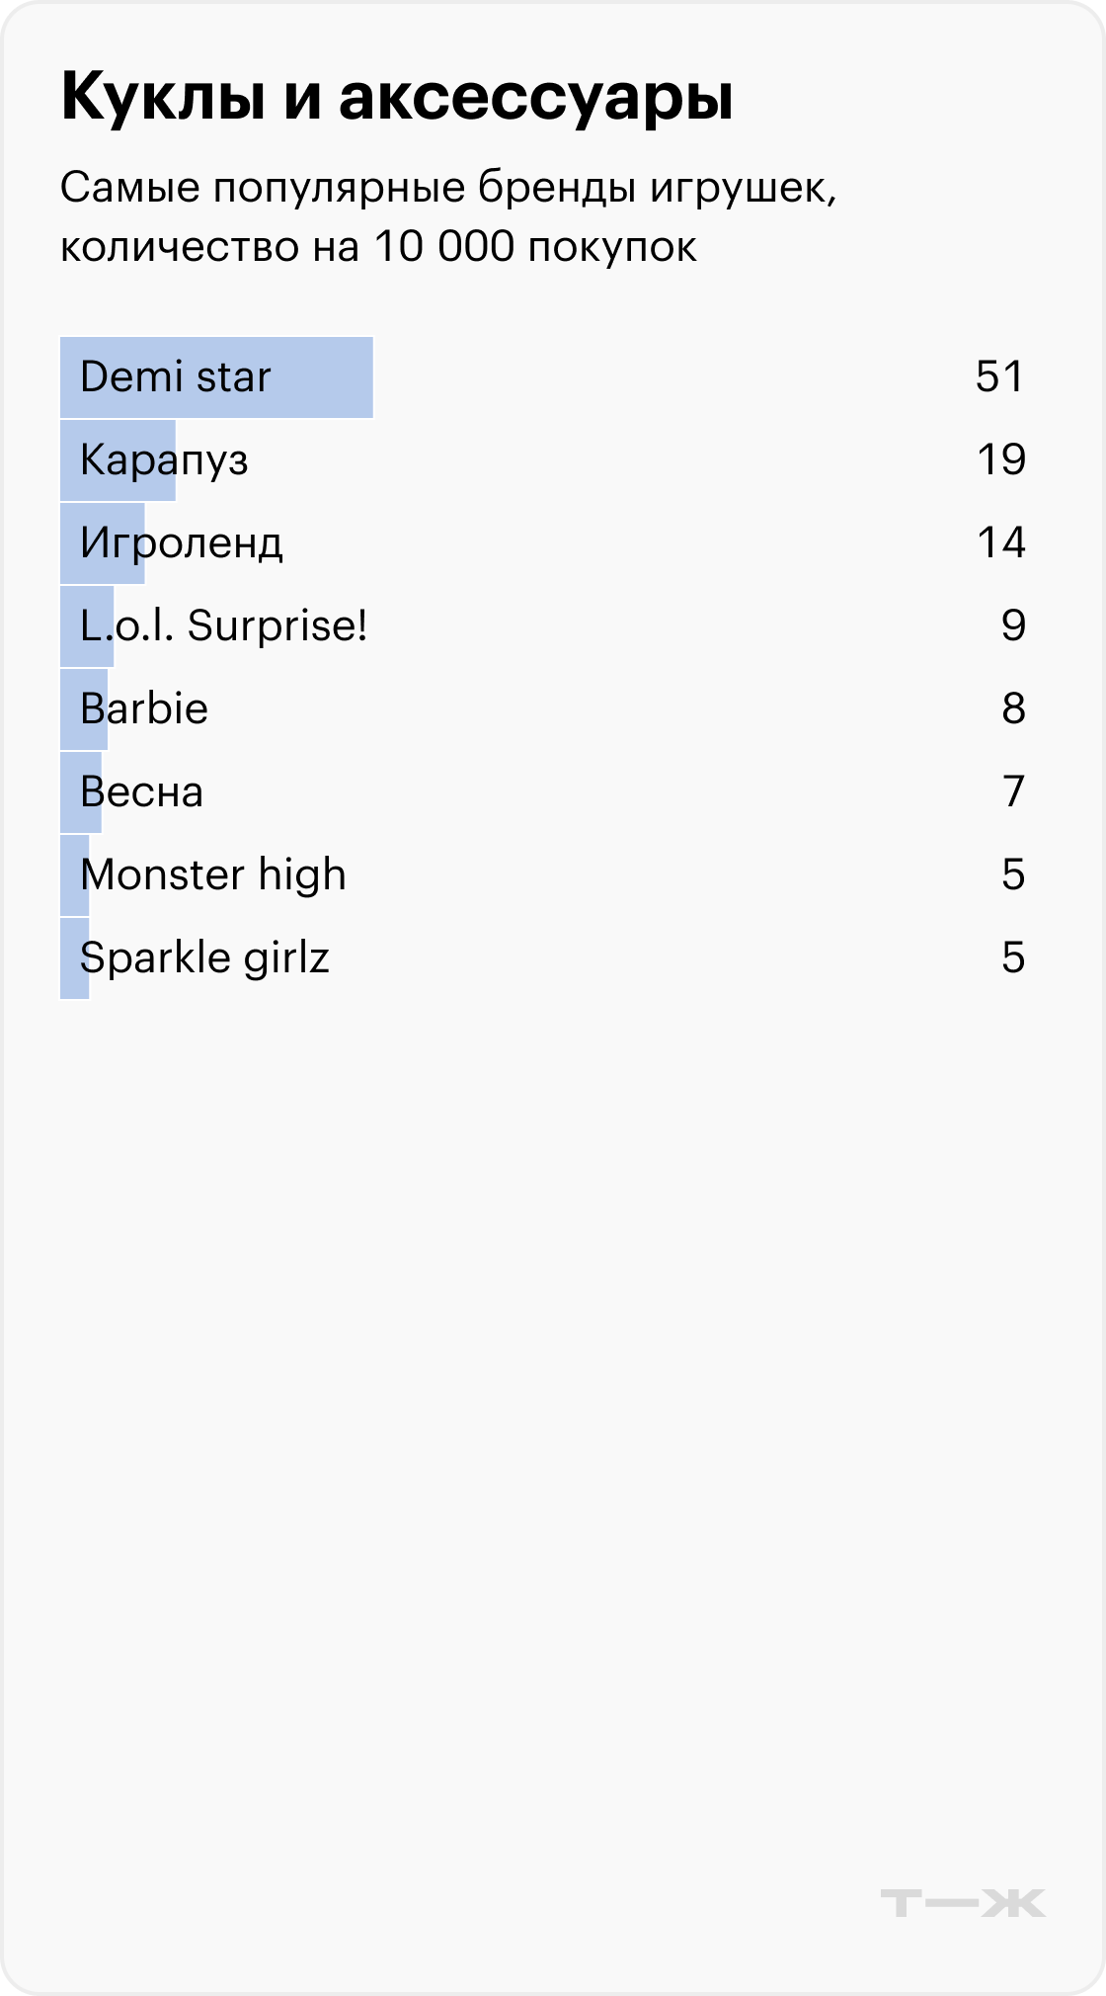
Task: Select the Карапуз brand label
Action: coord(164,460)
